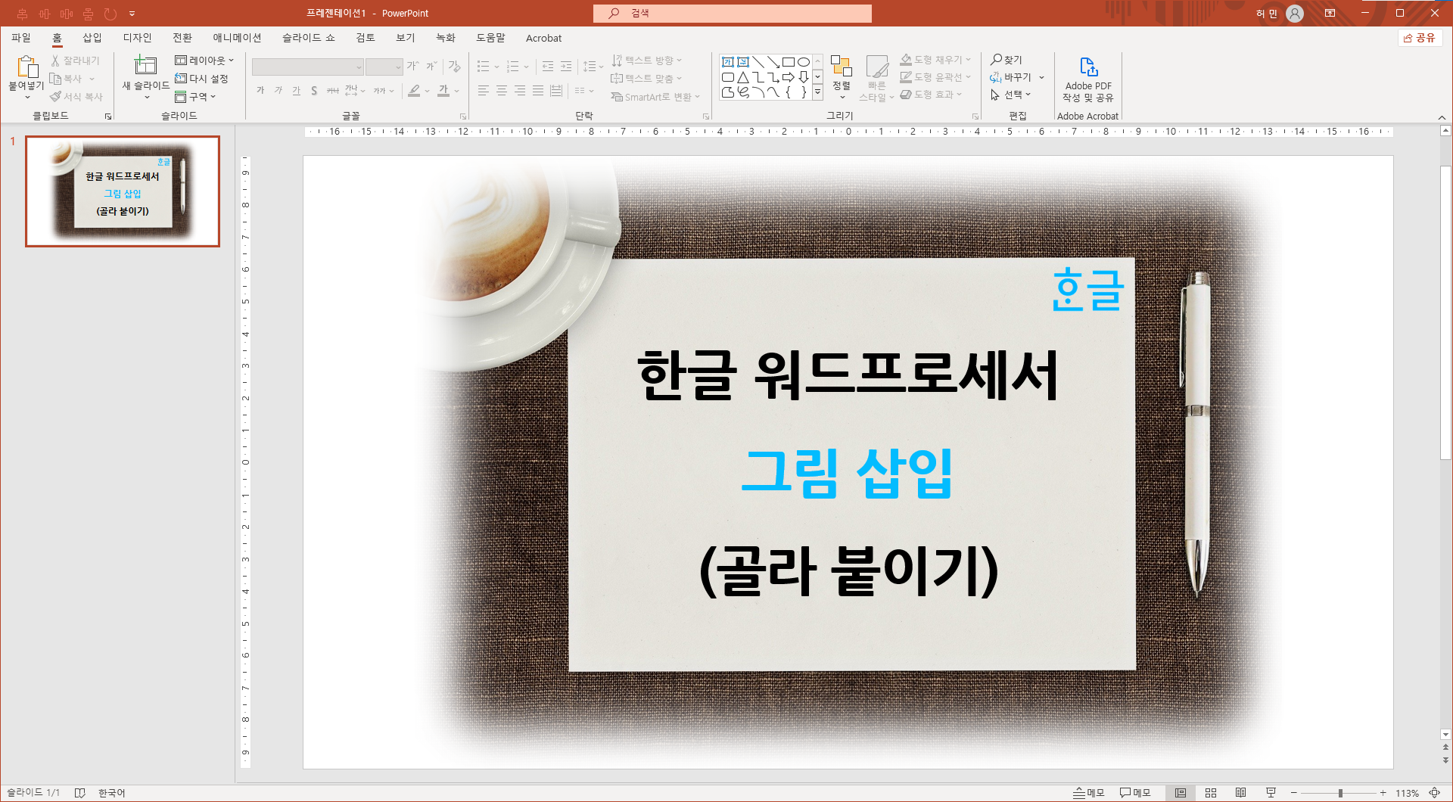Select the Isosceles Triangle shape
This screenshot has width=1453, height=802.
[x=743, y=77]
